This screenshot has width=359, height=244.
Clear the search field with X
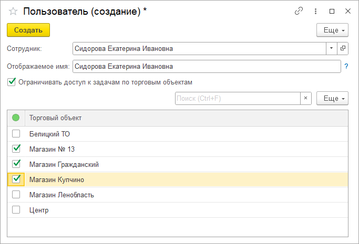click(306, 98)
